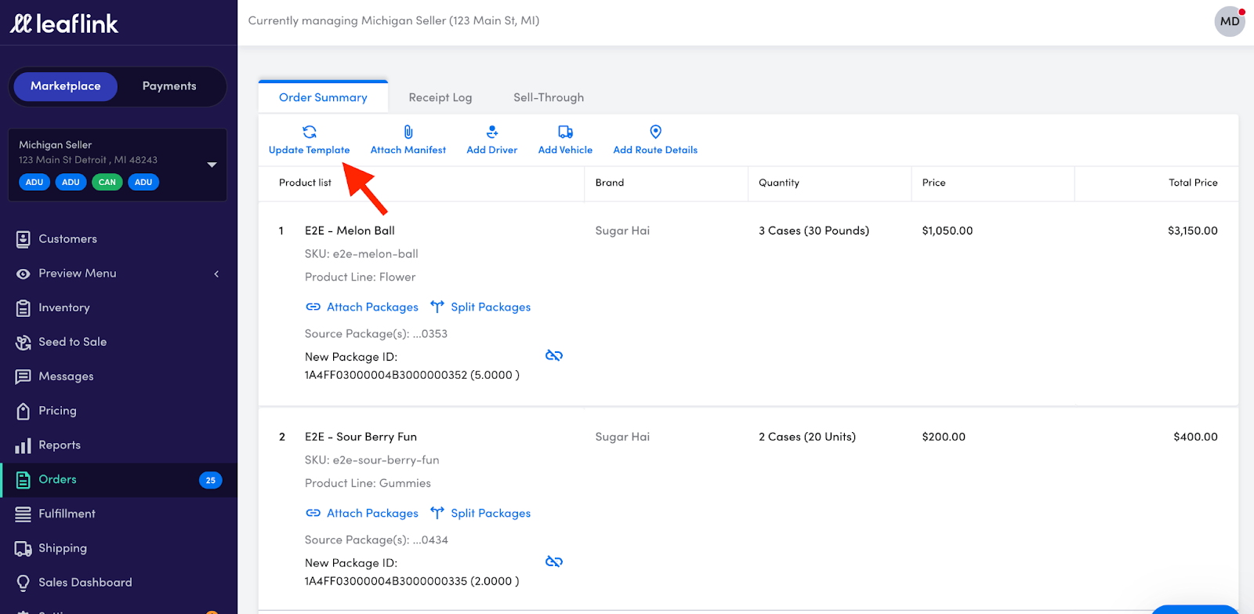Click the E2E - Melon Ball product name
This screenshot has width=1254, height=614.
350,231
